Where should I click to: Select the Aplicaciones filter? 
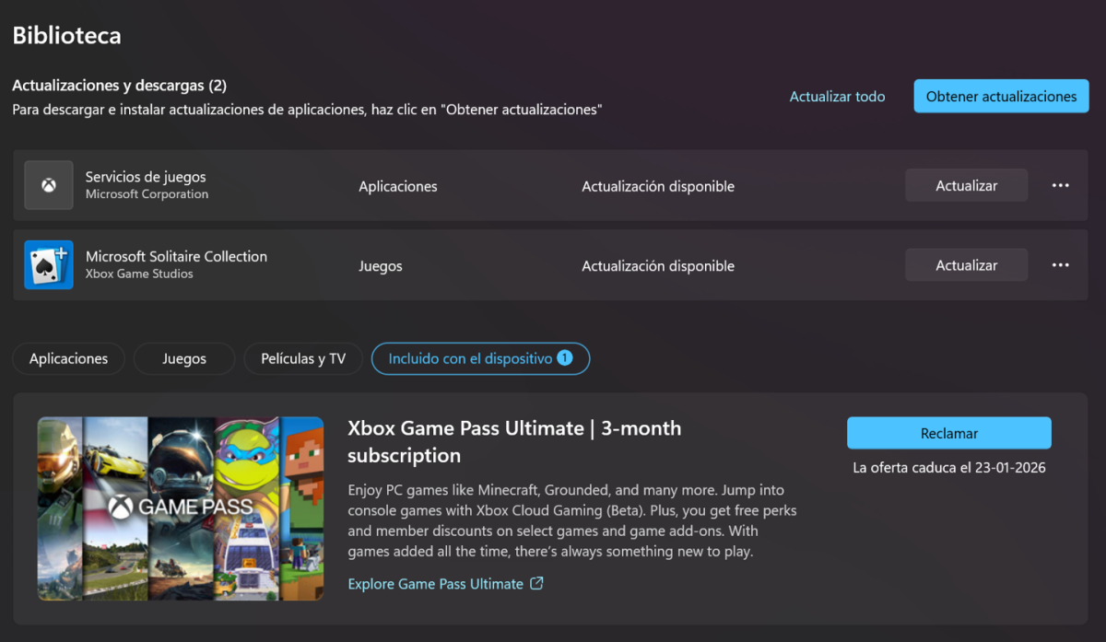(68, 359)
